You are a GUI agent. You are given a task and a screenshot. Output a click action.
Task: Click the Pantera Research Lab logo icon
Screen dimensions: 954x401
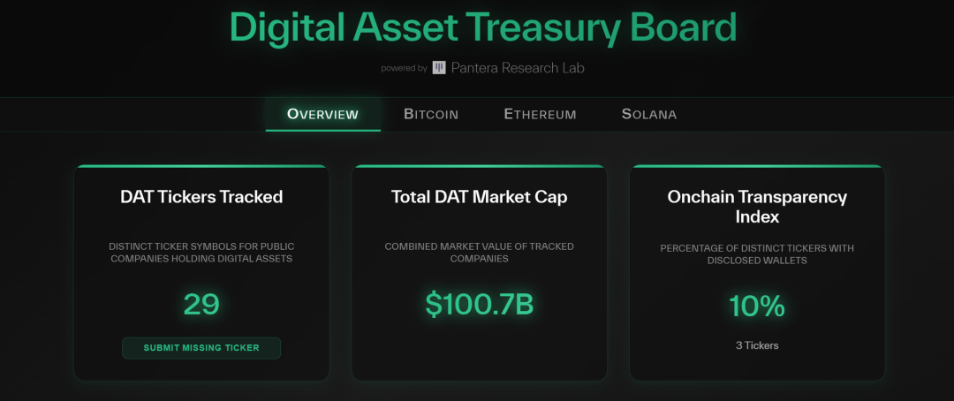[x=439, y=68]
